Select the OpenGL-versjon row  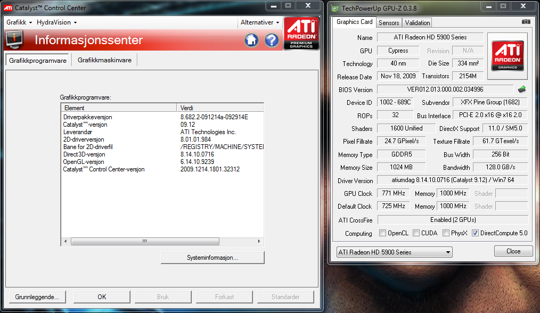coord(162,162)
